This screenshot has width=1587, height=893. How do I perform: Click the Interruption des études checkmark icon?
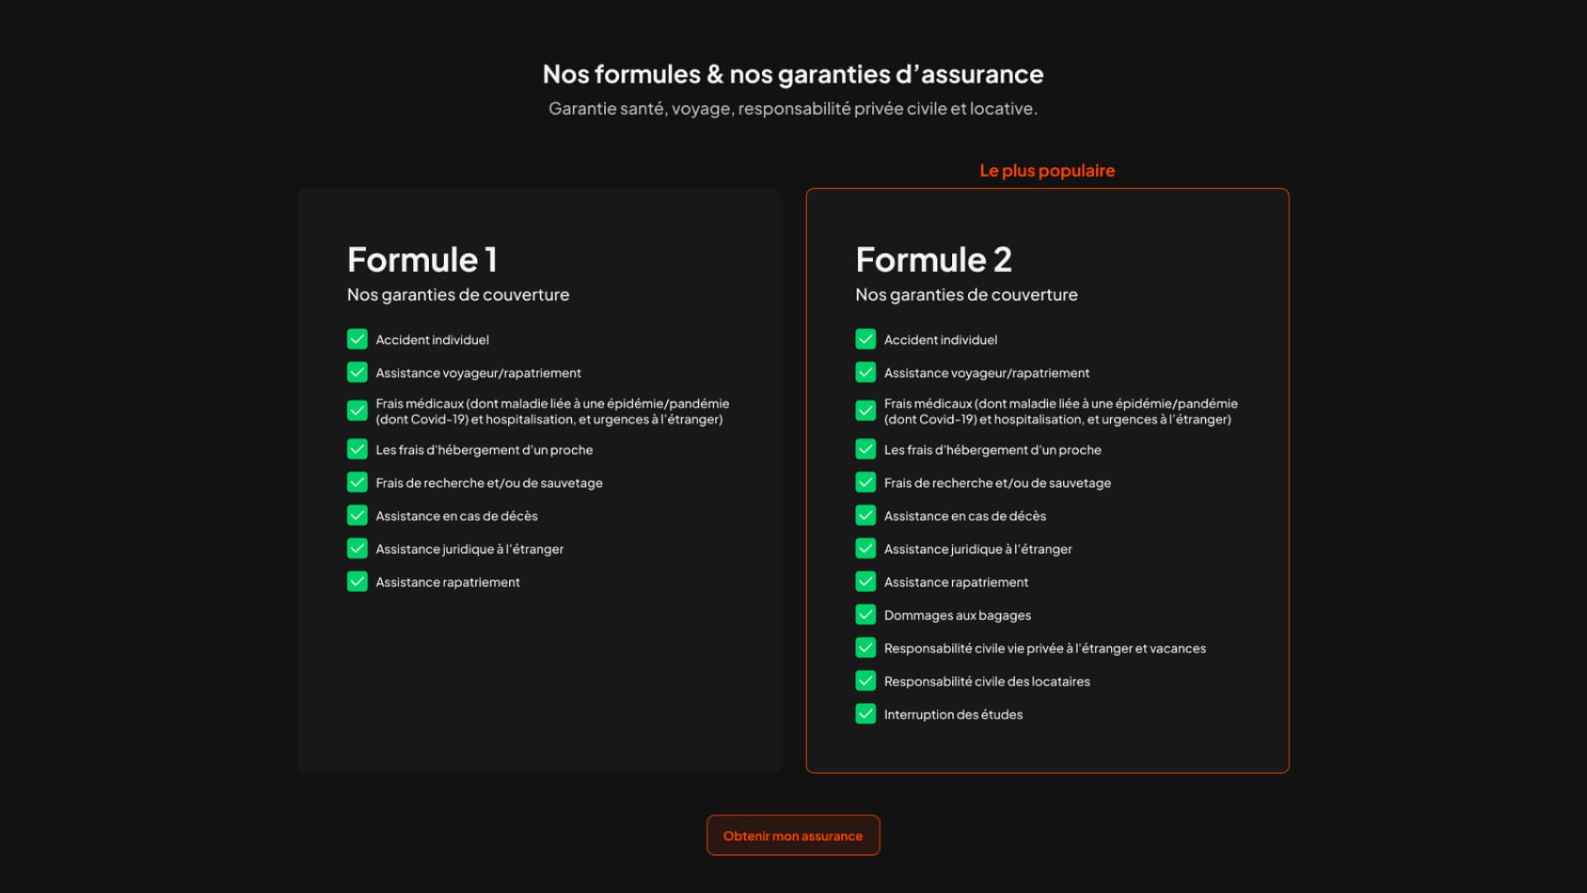click(865, 714)
